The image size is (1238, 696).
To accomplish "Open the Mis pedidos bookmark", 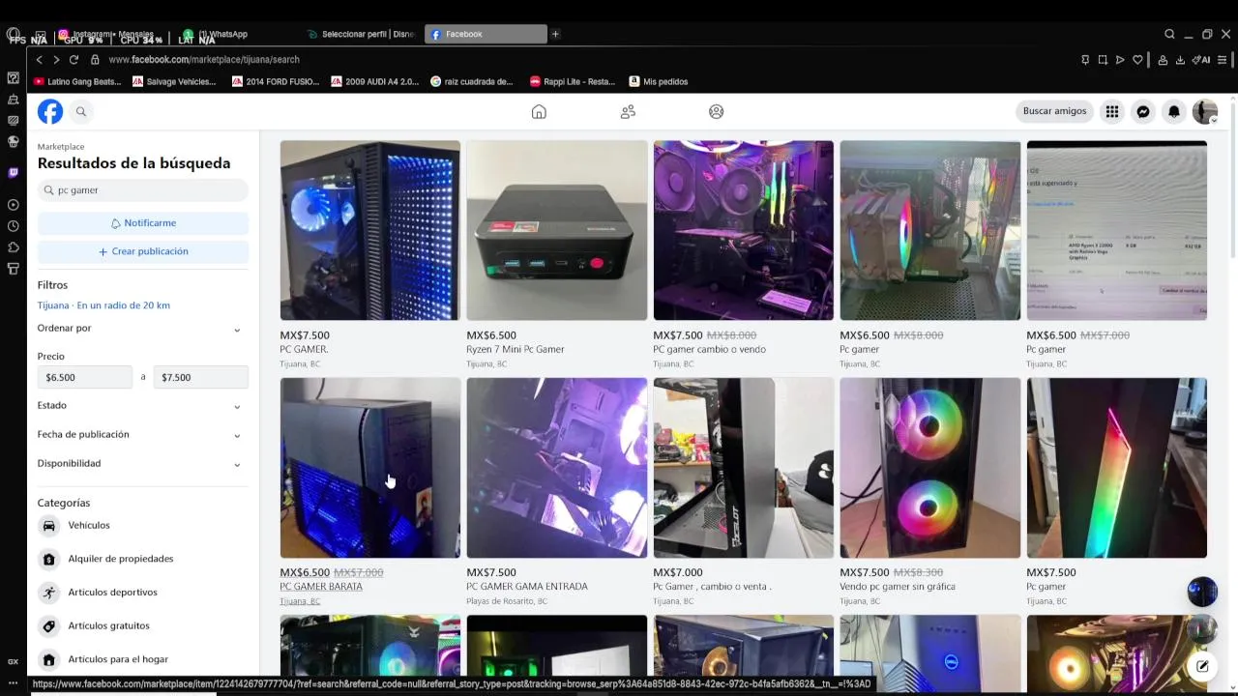I will click(659, 82).
